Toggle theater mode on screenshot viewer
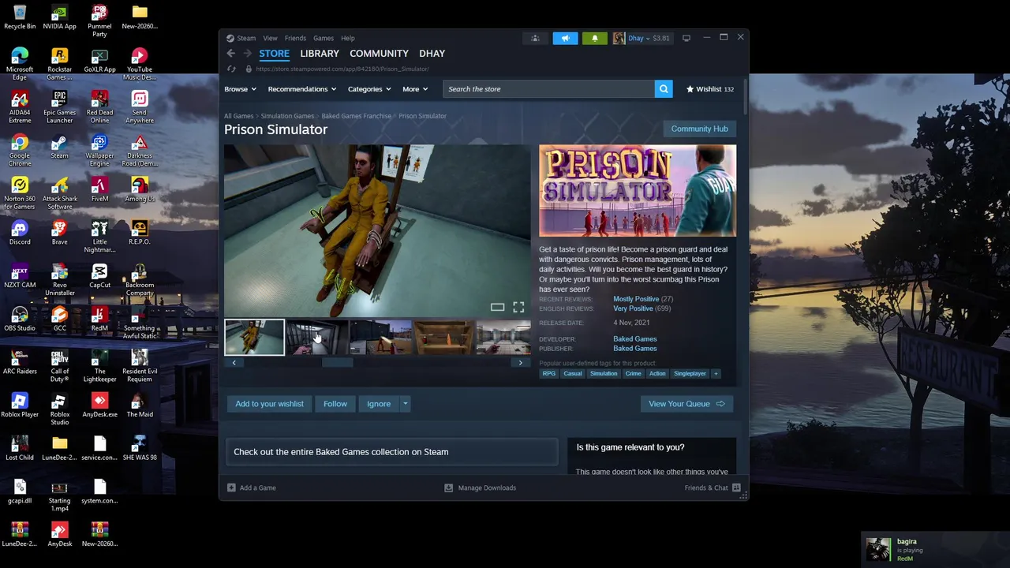This screenshot has height=568, width=1010. (497, 307)
